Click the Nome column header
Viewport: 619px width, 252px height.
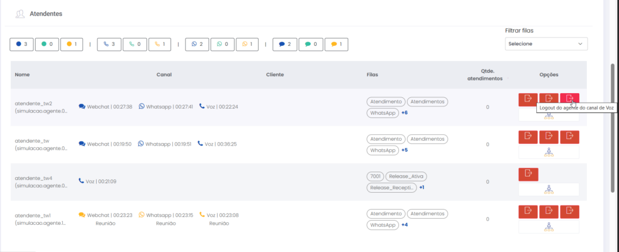pos(22,75)
